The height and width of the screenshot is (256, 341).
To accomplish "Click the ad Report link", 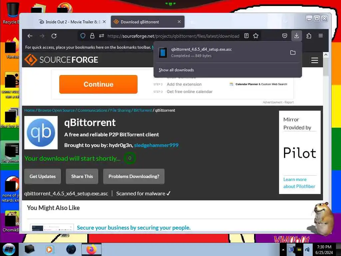I will tap(289, 102).
